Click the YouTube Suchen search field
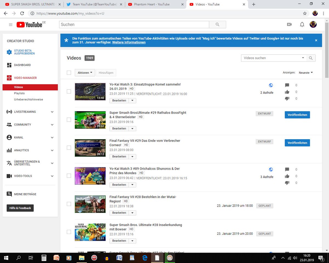Viewport: 329px width, 263px height. [134, 24]
